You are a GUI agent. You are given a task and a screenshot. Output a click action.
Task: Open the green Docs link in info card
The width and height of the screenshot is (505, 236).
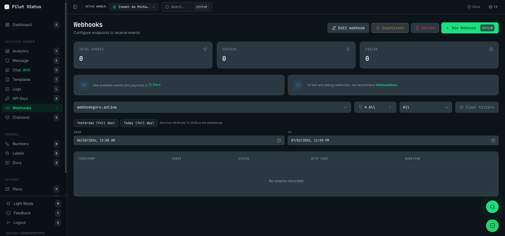click(155, 85)
